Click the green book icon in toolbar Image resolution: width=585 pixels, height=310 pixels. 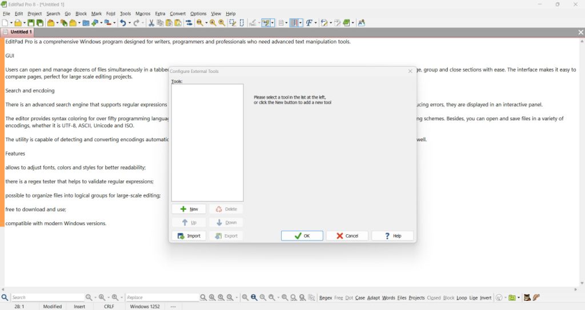[346, 23]
